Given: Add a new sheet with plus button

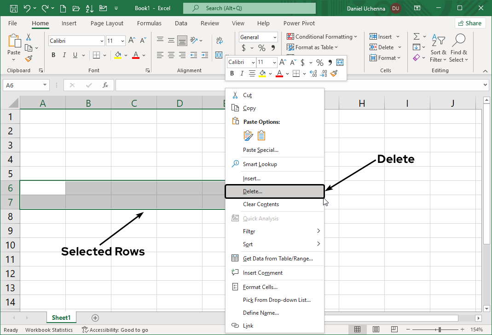Looking at the screenshot, I should (x=95, y=318).
